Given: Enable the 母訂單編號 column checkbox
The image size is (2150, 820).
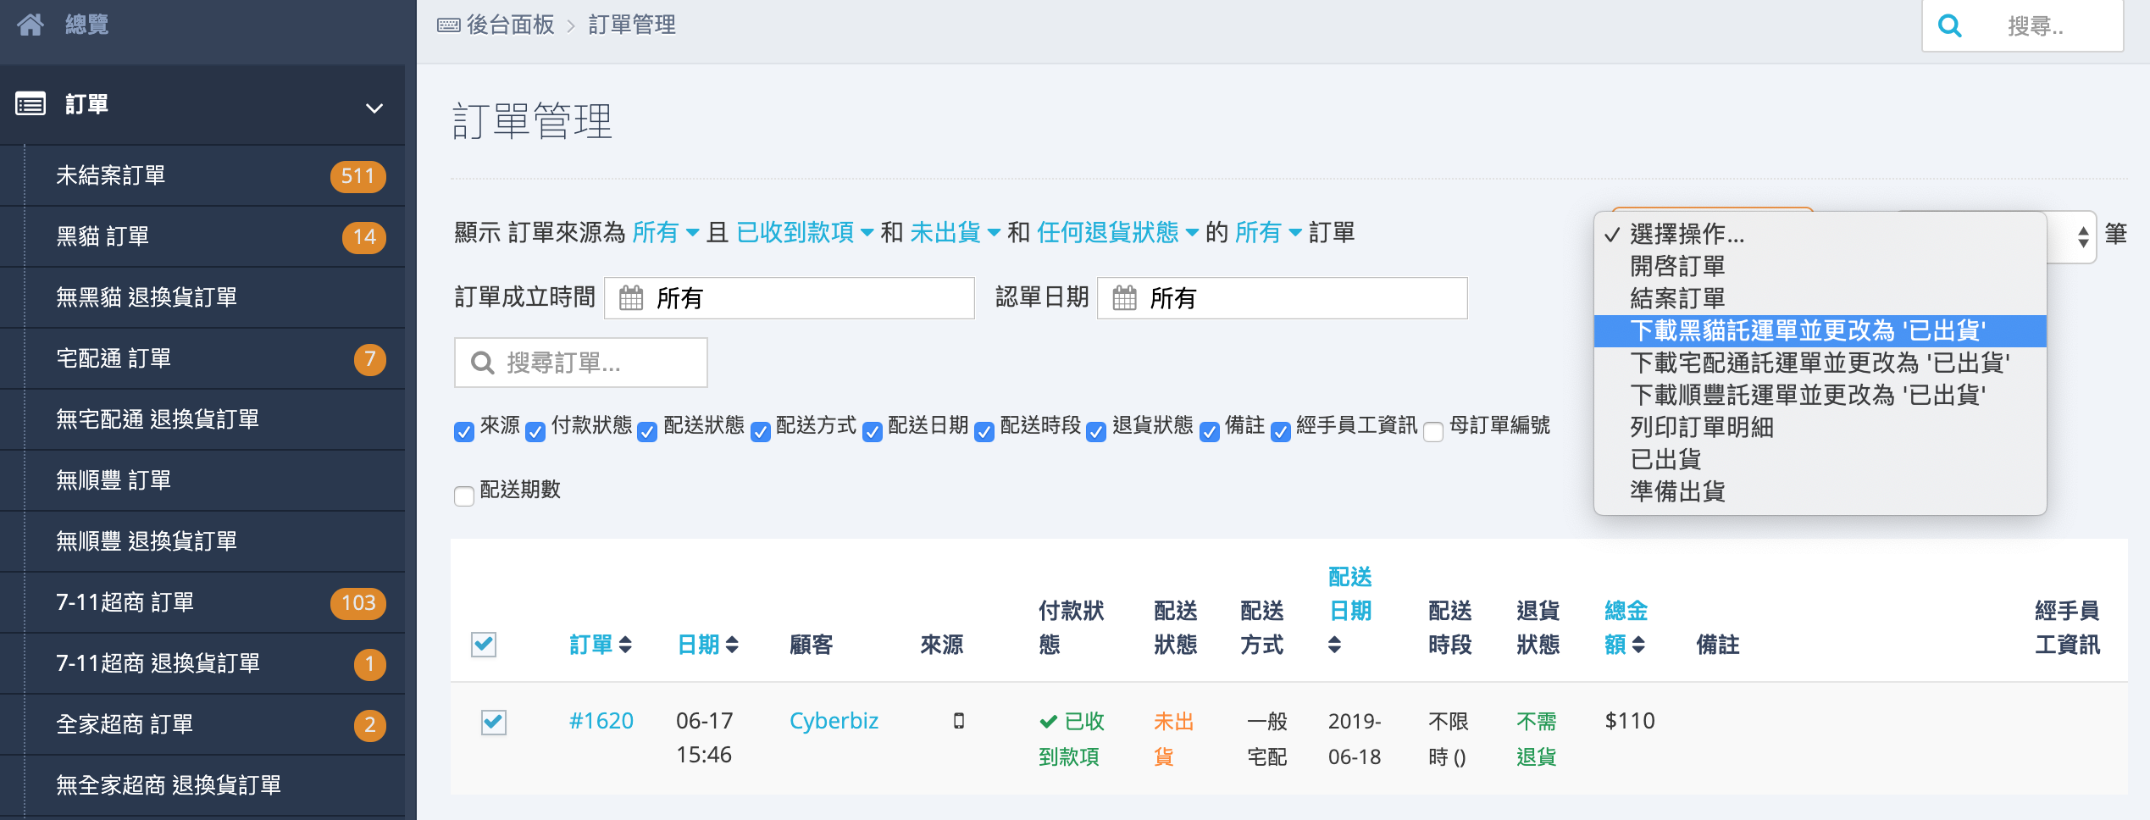Looking at the screenshot, I should coord(1433,432).
